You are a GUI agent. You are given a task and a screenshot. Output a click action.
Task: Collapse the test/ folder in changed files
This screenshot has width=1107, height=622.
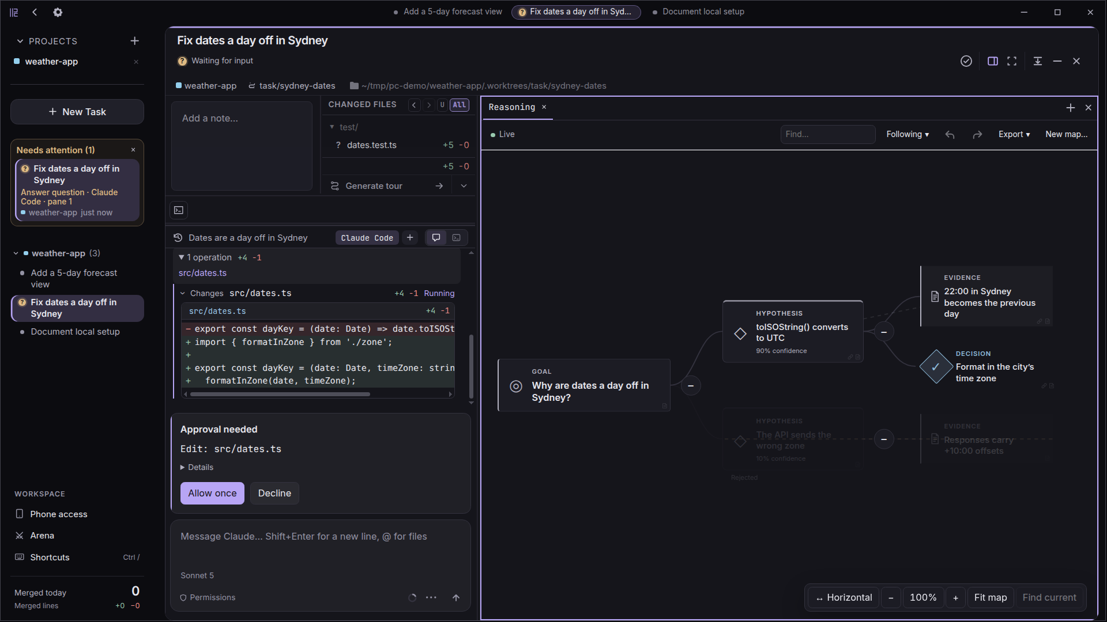click(x=332, y=127)
